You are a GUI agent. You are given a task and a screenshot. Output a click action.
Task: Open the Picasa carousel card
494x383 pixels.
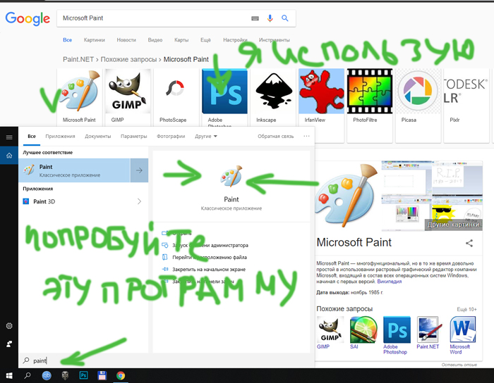(418, 106)
